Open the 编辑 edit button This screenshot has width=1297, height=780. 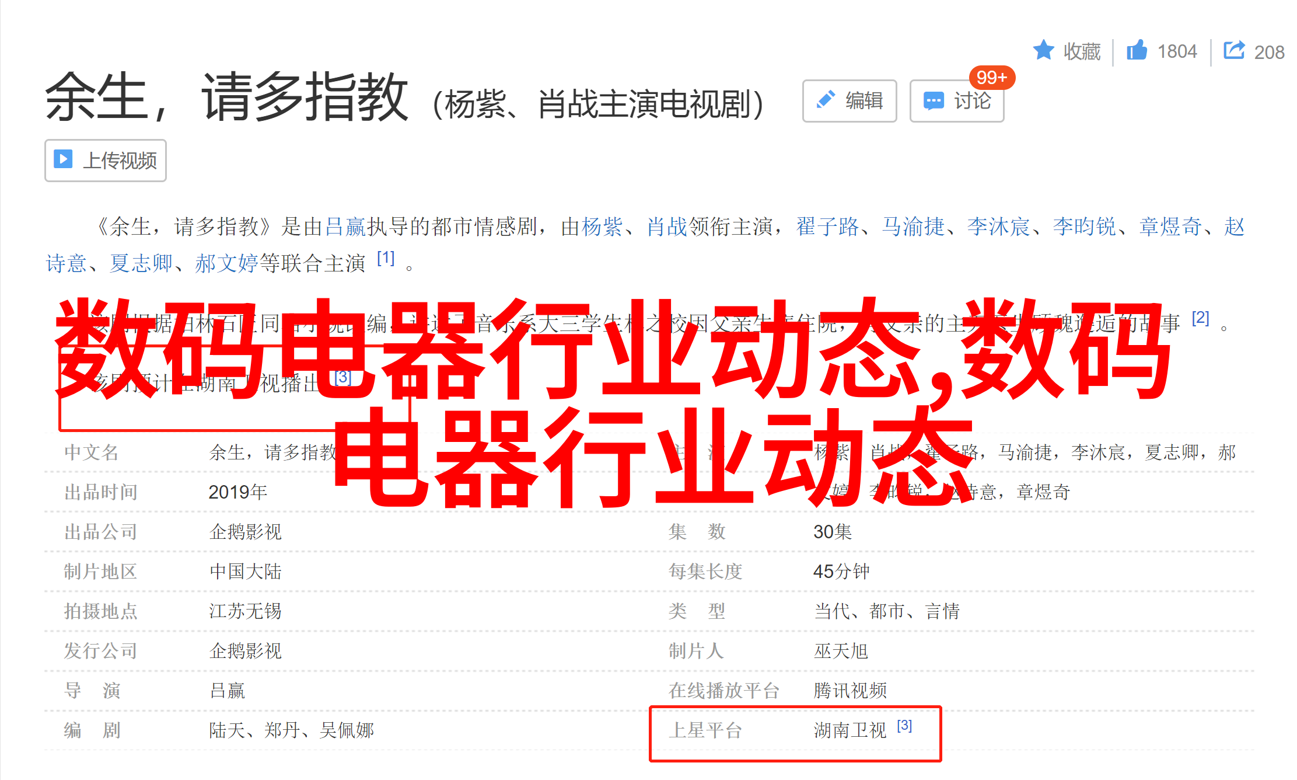[849, 100]
